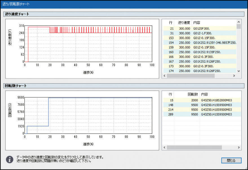
Task: Sort by the 送り速度 column header
Action: 184,23
